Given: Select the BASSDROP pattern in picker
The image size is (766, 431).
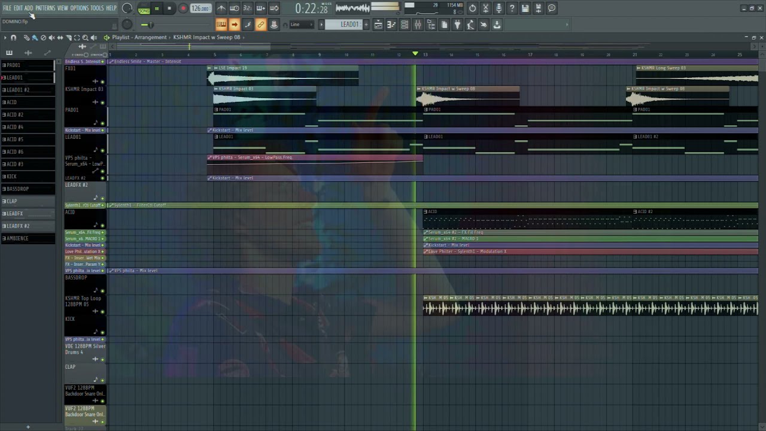Looking at the screenshot, I should (28, 189).
